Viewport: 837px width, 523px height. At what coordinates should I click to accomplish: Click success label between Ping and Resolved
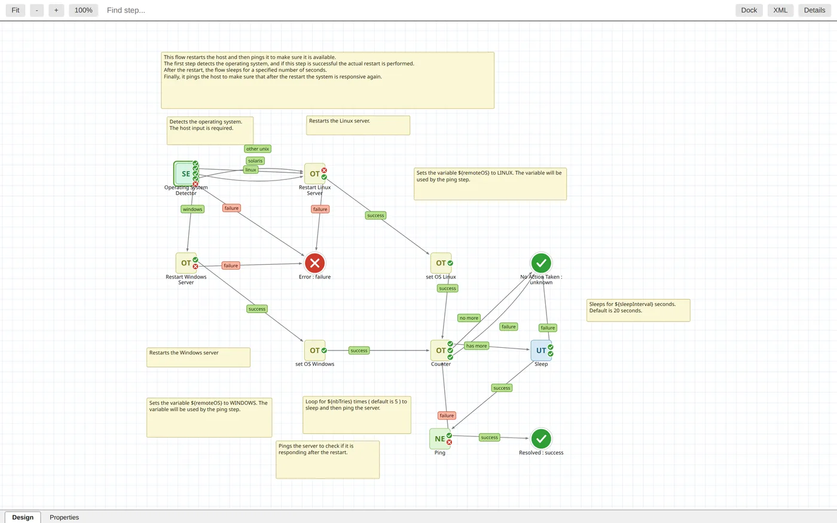pos(490,438)
